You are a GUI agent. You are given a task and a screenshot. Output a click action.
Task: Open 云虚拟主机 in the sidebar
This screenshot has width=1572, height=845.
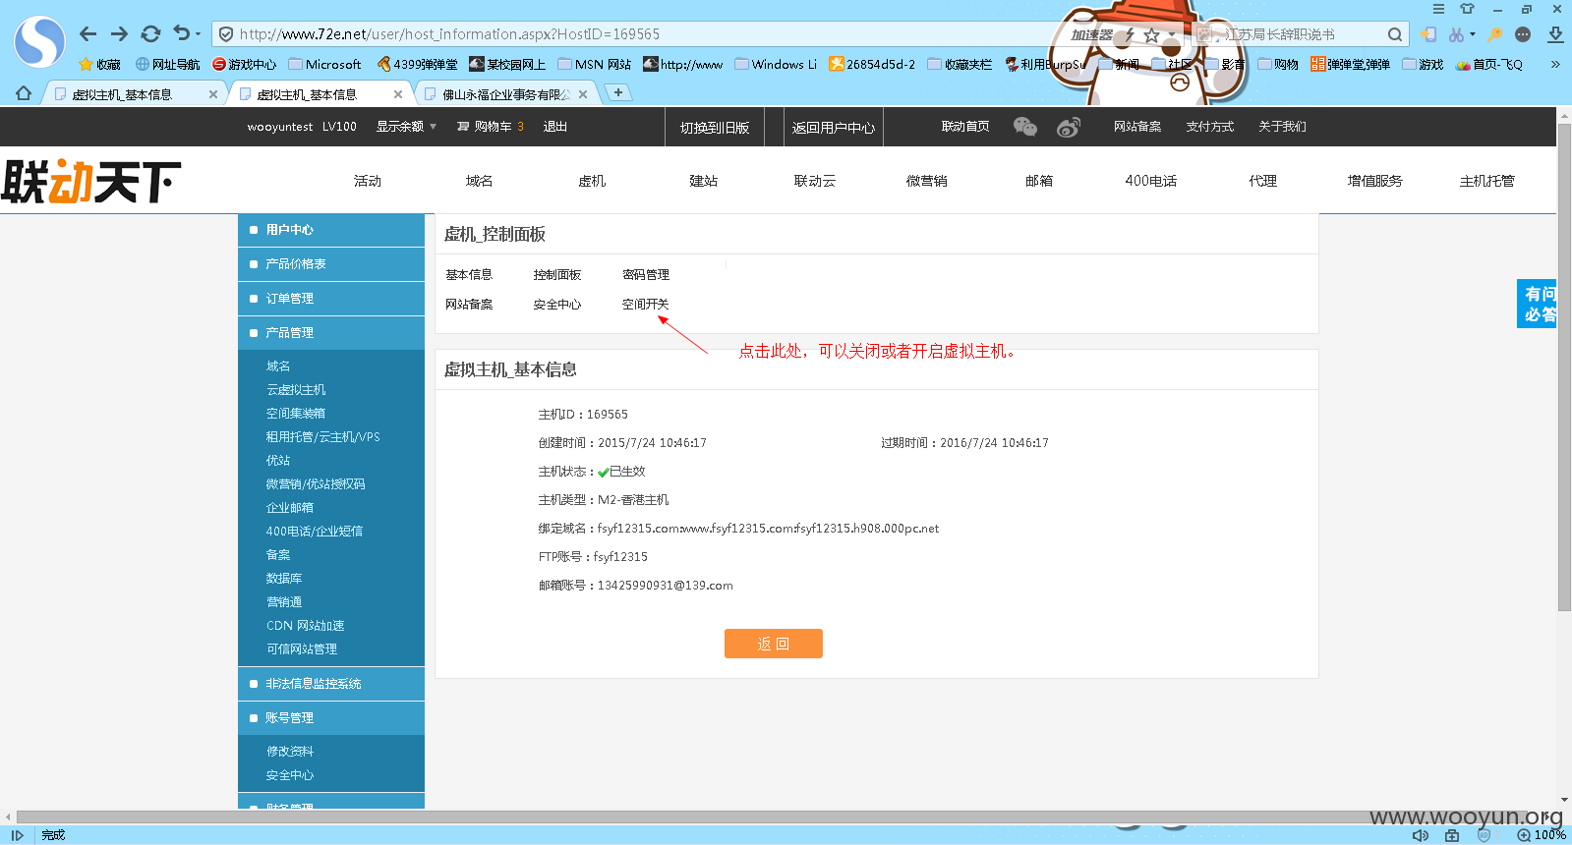coord(296,390)
